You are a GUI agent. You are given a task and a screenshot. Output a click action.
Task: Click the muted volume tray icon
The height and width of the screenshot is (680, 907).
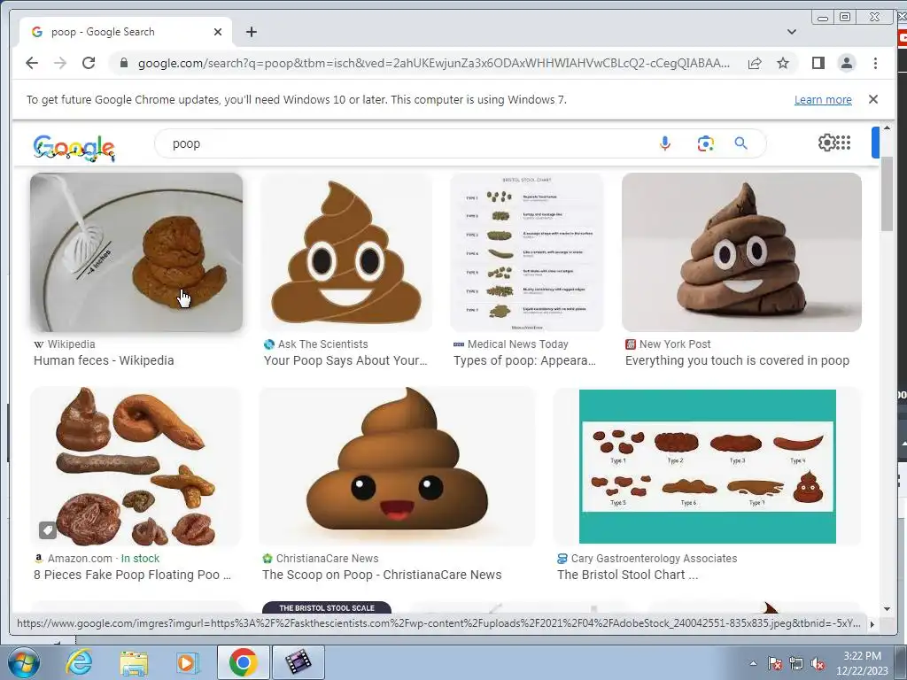tap(818, 663)
